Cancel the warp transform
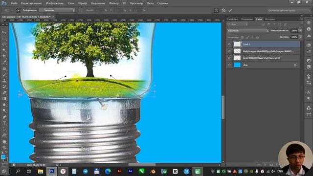This screenshot has width=313, height=176. click(x=224, y=10)
